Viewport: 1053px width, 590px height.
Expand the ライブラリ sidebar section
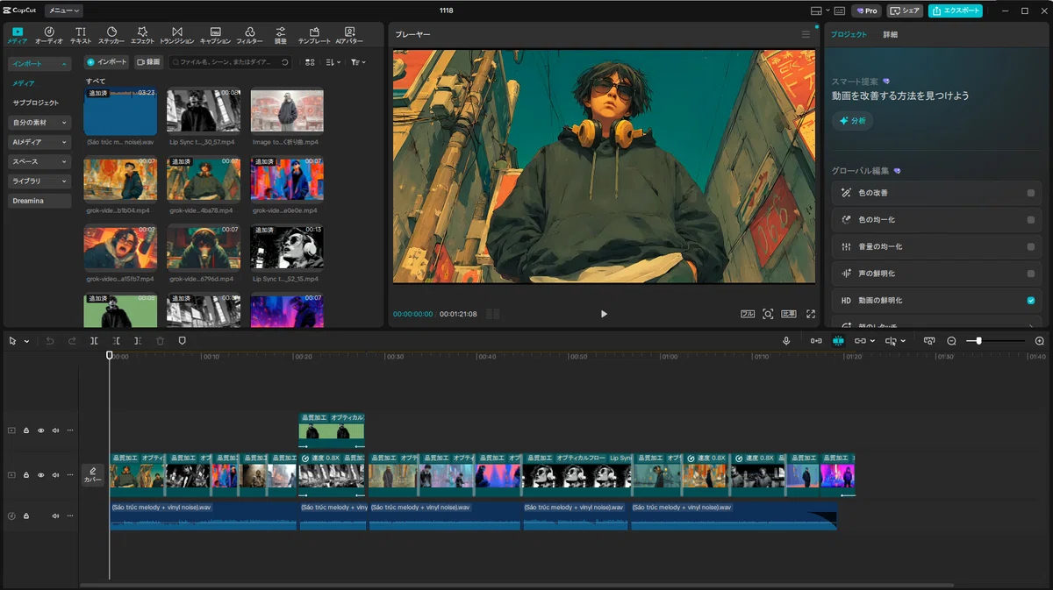tap(39, 181)
